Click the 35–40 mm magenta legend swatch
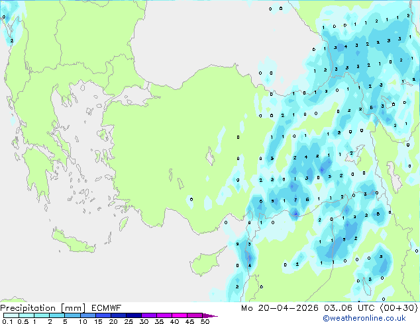The width and height of the screenshot is (420, 324). point(164,315)
